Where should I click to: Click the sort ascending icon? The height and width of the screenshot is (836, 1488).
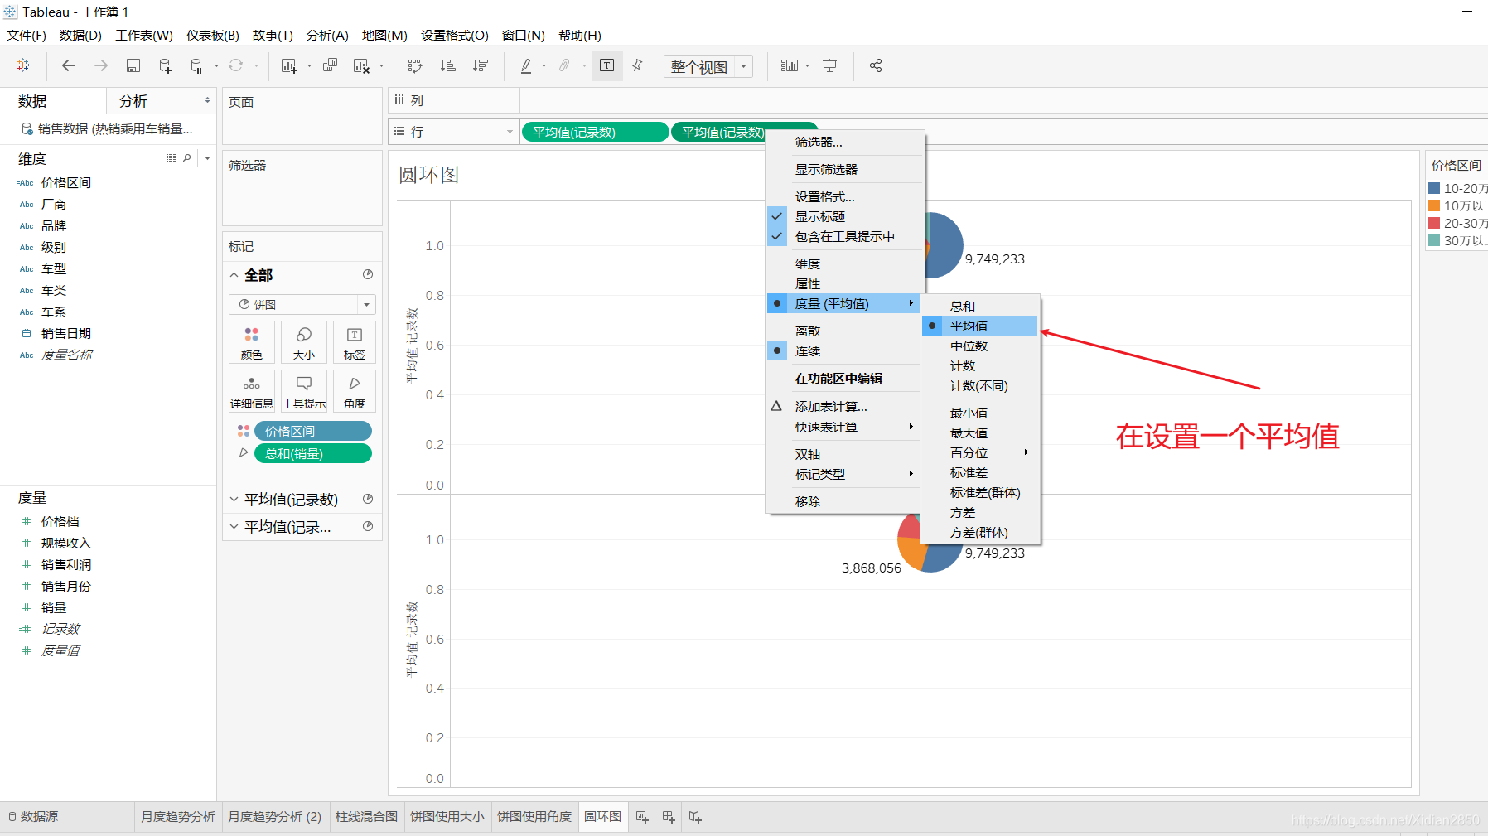[x=447, y=65]
